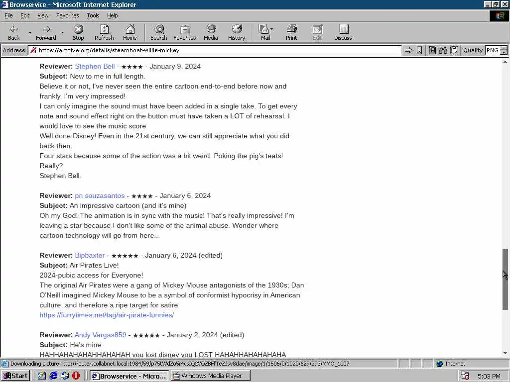Click the vertical scrollbar up arrow

coord(505,62)
